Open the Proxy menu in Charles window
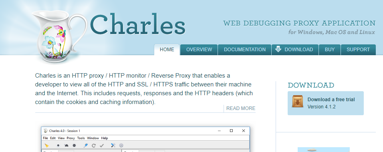The height and width of the screenshot is (152, 383). (x=71, y=138)
